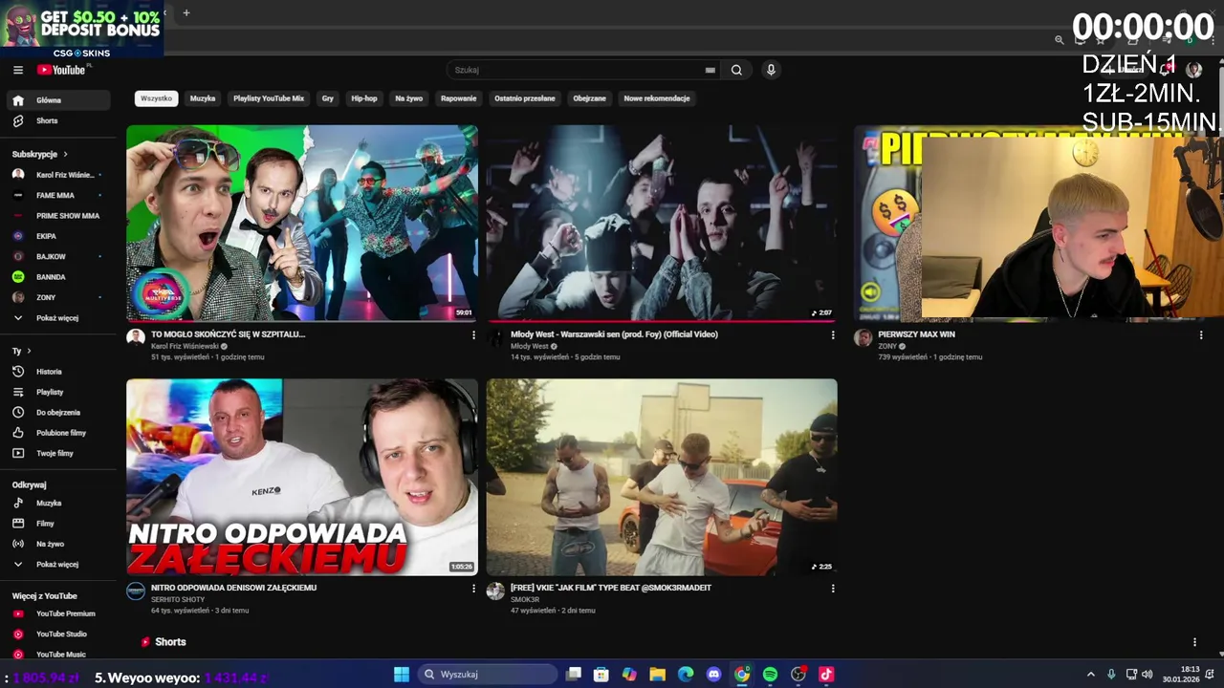This screenshot has width=1224, height=688.
Task: Open Shorts from the sidebar
Action: (x=59, y=121)
